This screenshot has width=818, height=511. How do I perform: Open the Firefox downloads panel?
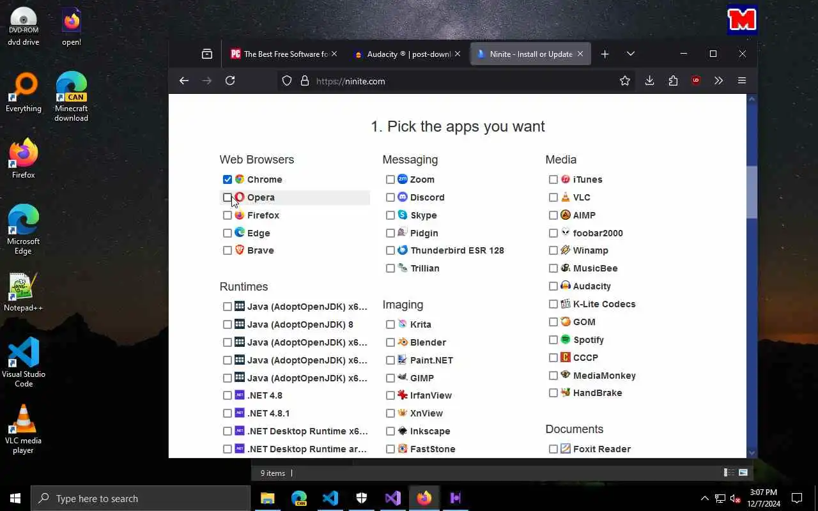coord(649,80)
